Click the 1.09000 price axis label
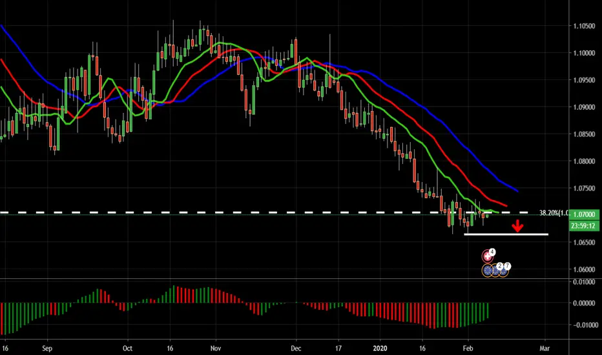 click(x=583, y=107)
